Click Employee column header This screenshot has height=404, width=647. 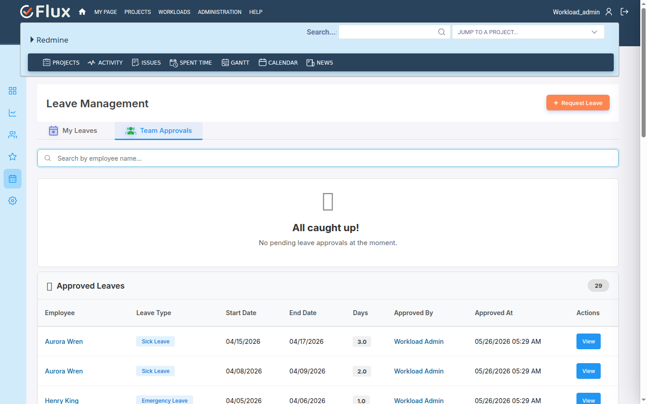click(60, 313)
